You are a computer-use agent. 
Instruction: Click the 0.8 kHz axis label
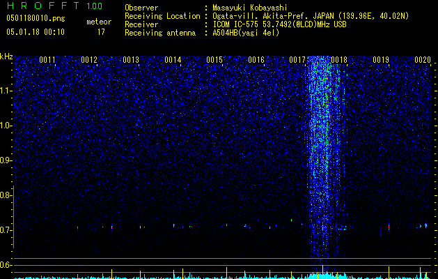[6, 195]
